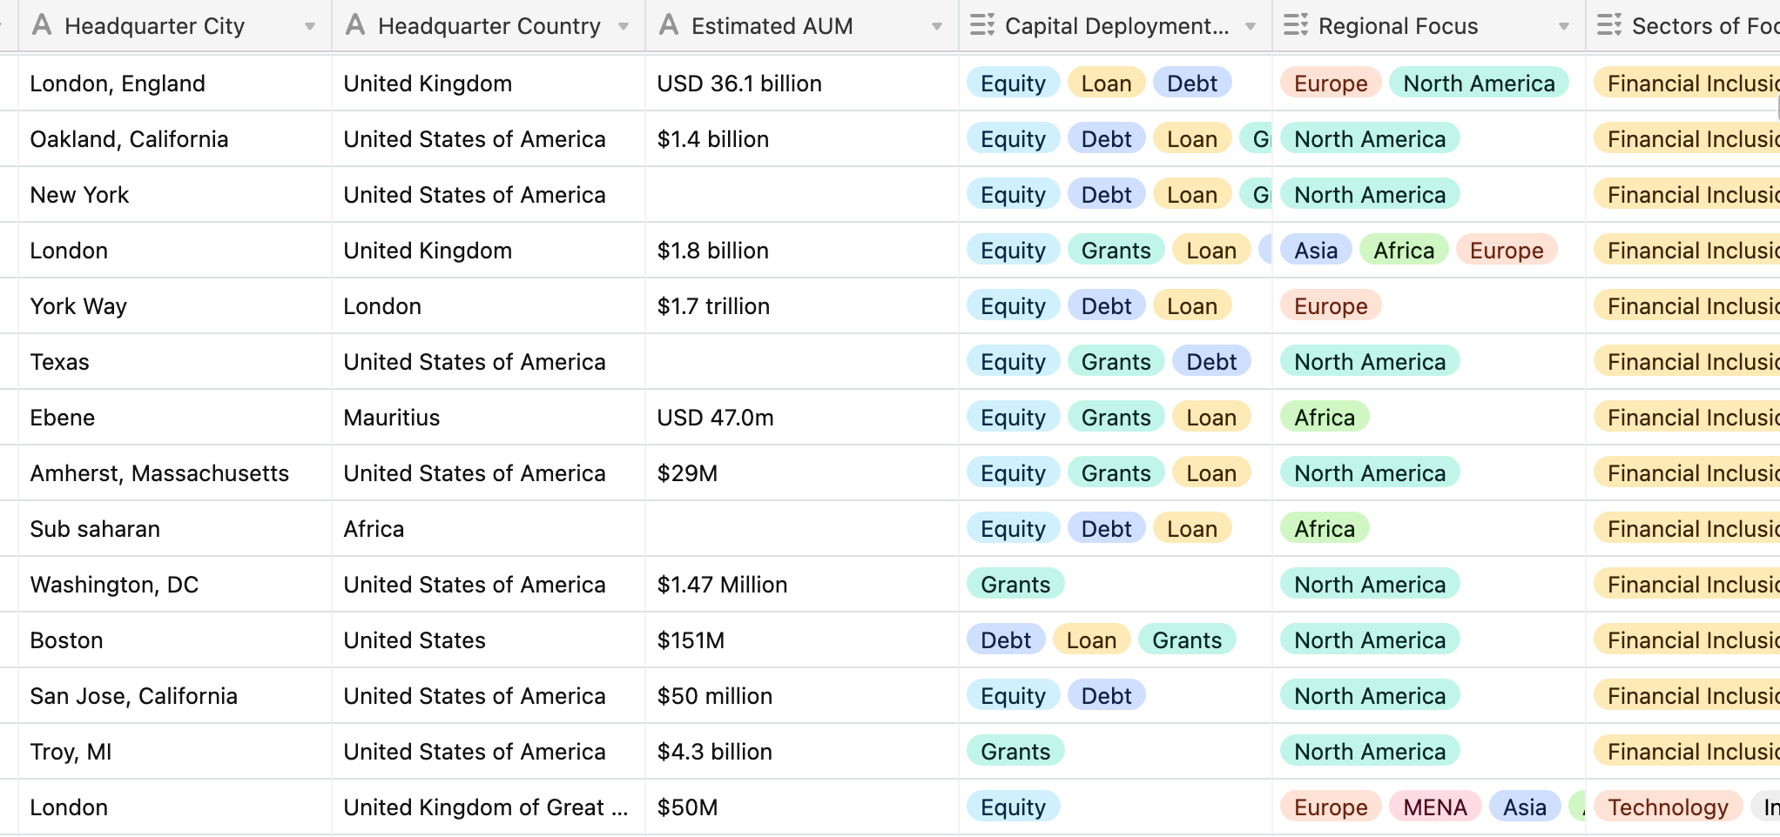The image size is (1780, 837).
Task: Open the Headquarter Country column dropdown
Action: coord(624,26)
